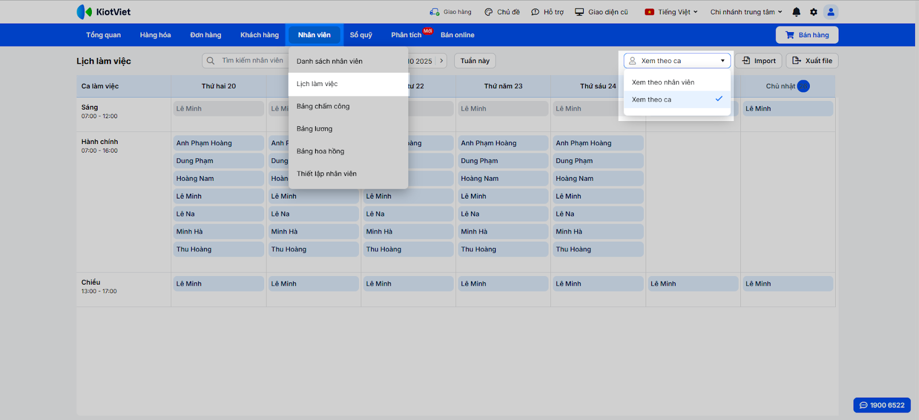Open the Hàng hóa tab

(155, 35)
